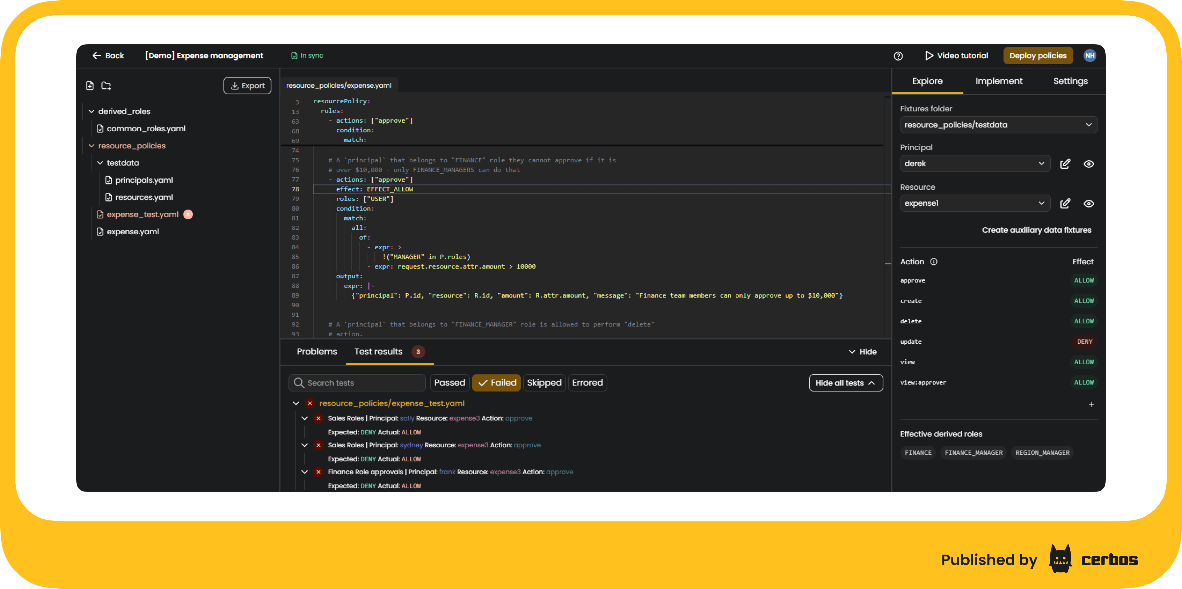Toggle the eye icon for Resource
The width and height of the screenshot is (1182, 589).
coord(1088,204)
